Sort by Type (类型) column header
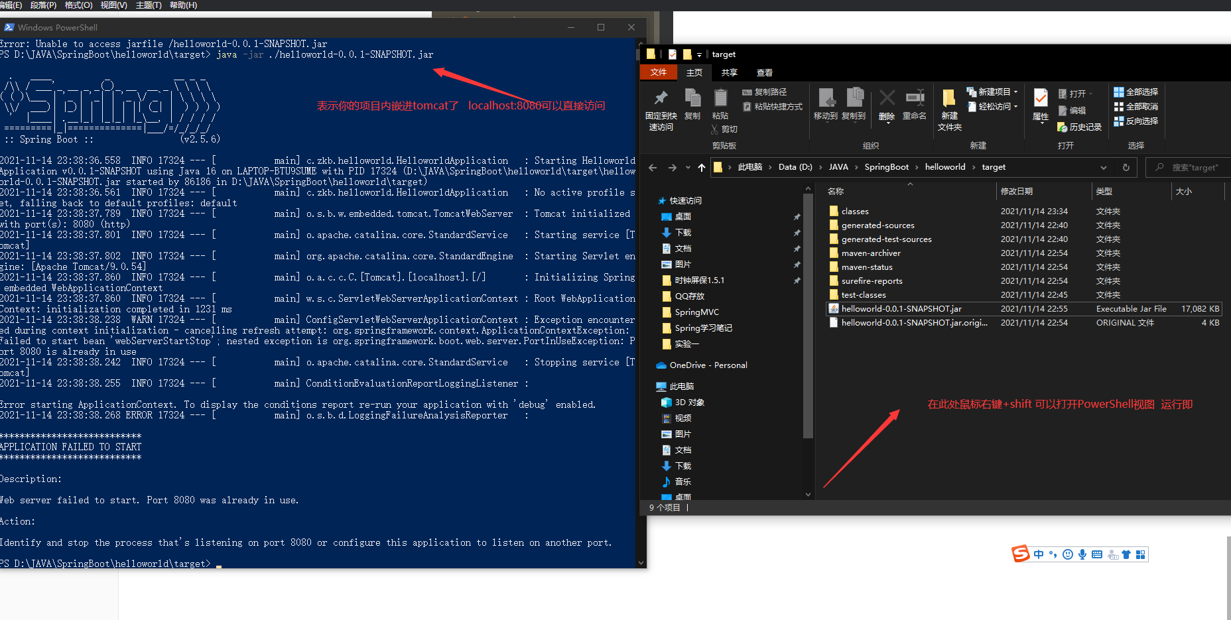Viewport: 1231px width, 620px height. pyautogui.click(x=1132, y=192)
